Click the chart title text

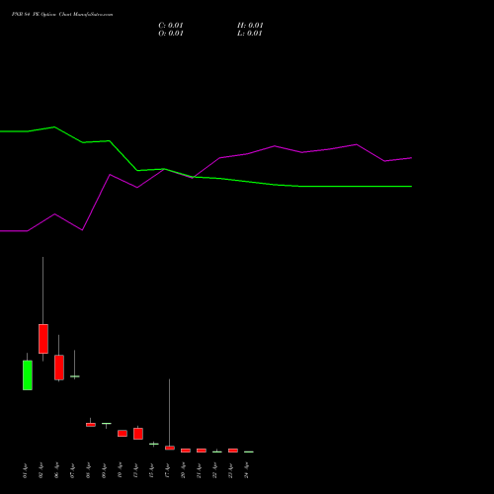pyautogui.click(x=62, y=15)
